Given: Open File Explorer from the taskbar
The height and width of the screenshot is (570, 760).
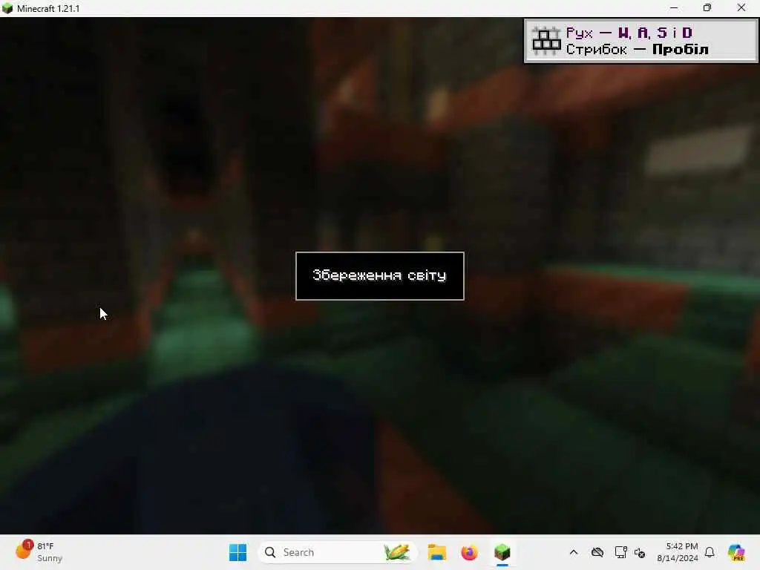Looking at the screenshot, I should click(436, 552).
